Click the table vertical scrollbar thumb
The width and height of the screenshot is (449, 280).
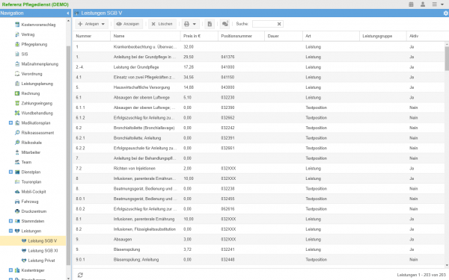[x=447, y=58]
